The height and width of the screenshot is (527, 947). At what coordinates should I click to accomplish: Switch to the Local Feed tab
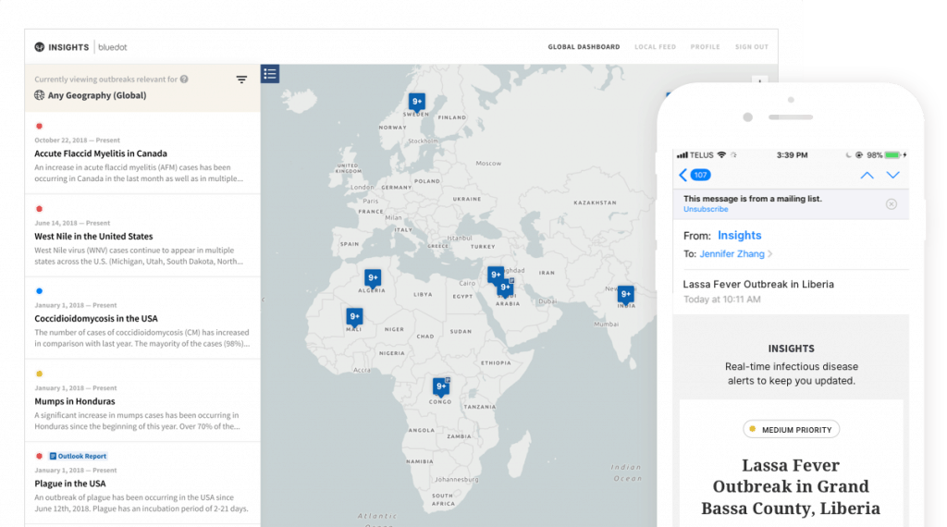coord(656,47)
